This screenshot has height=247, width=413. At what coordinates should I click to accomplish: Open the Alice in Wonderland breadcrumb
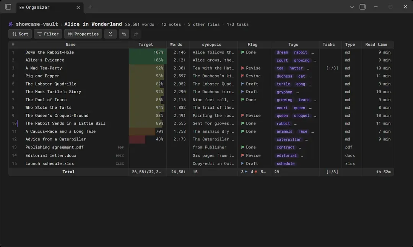coord(93,24)
